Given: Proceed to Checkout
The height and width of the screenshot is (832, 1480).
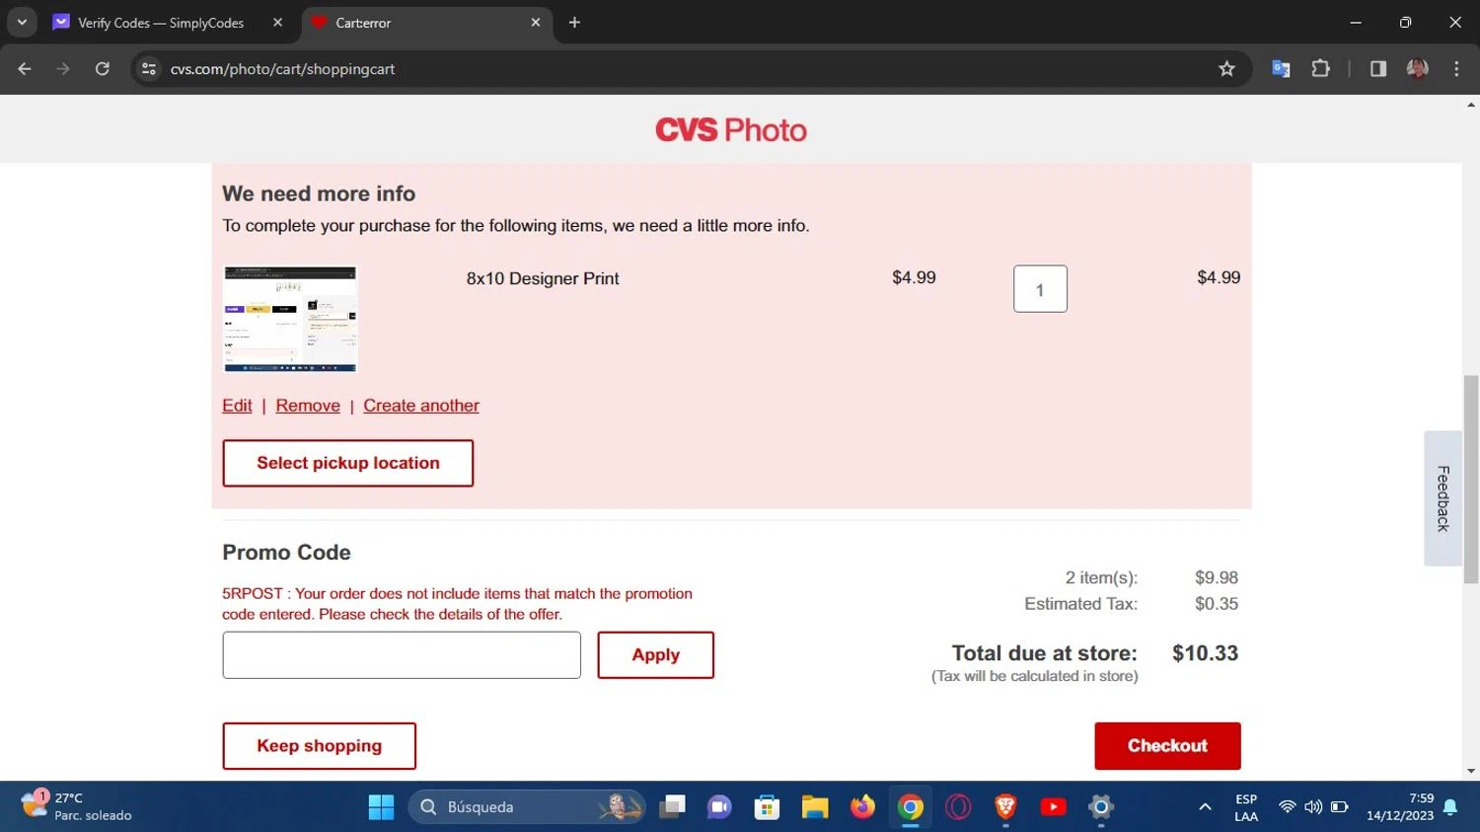Looking at the screenshot, I should [x=1167, y=746].
